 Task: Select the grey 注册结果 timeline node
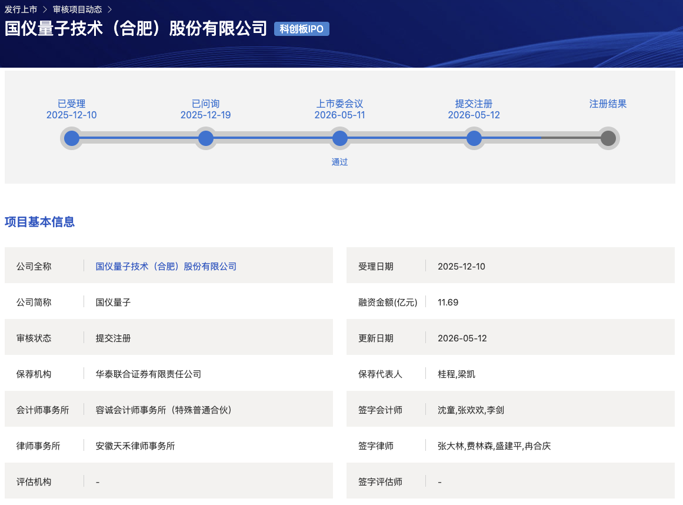click(608, 138)
